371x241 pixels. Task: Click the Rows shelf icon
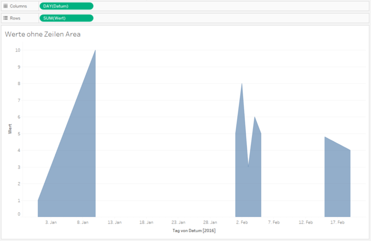click(x=5, y=18)
